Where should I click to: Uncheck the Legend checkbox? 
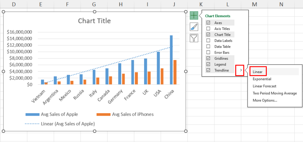[208, 64]
